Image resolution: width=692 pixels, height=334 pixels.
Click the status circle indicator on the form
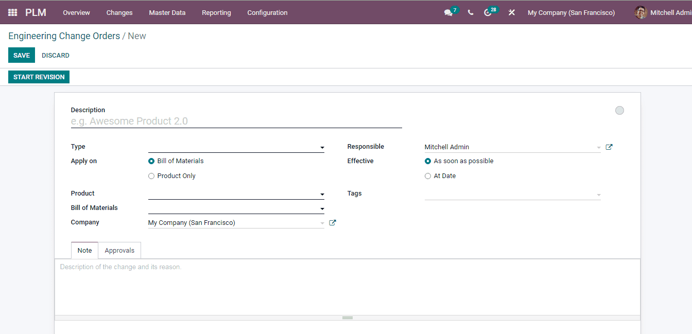coord(619,110)
